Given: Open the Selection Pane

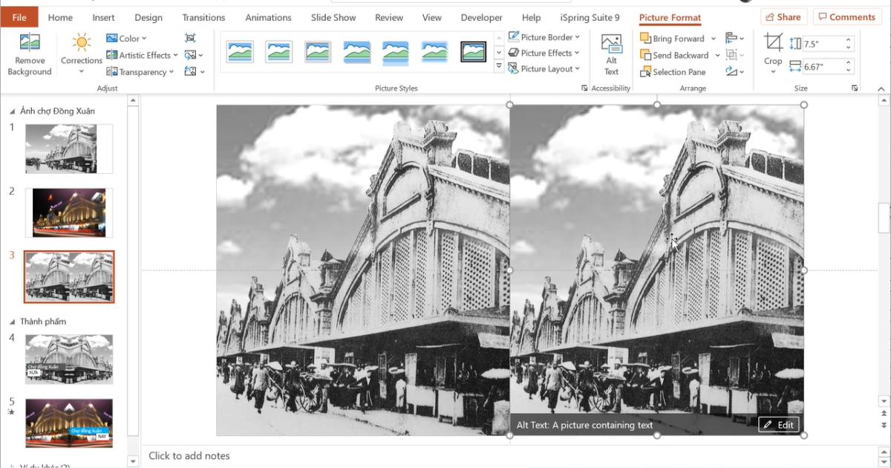Looking at the screenshot, I should (673, 72).
